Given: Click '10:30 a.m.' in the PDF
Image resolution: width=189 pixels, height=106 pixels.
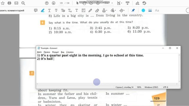Looking at the screenshot, I should pos(63,32).
